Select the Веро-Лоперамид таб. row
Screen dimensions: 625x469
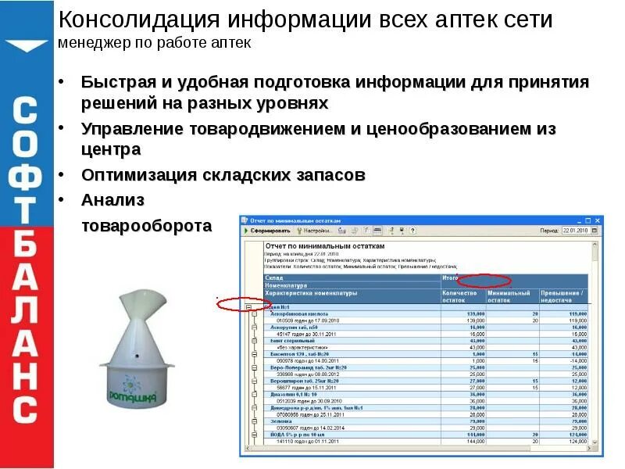(426, 367)
